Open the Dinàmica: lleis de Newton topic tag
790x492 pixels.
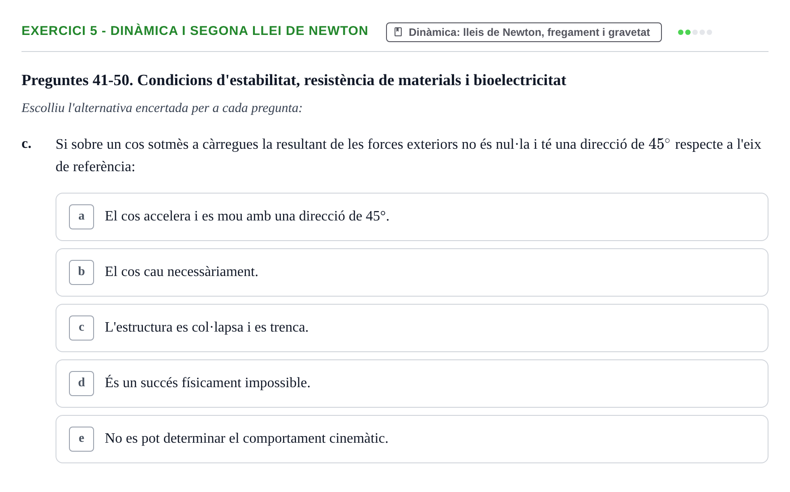(x=524, y=32)
